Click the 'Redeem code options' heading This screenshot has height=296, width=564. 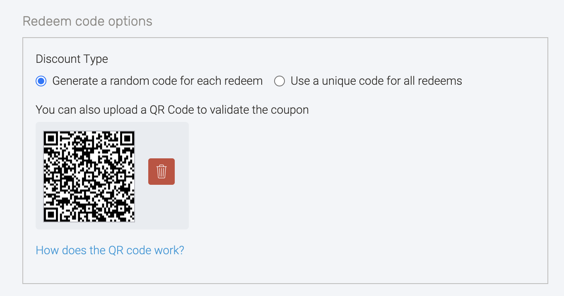[87, 21]
